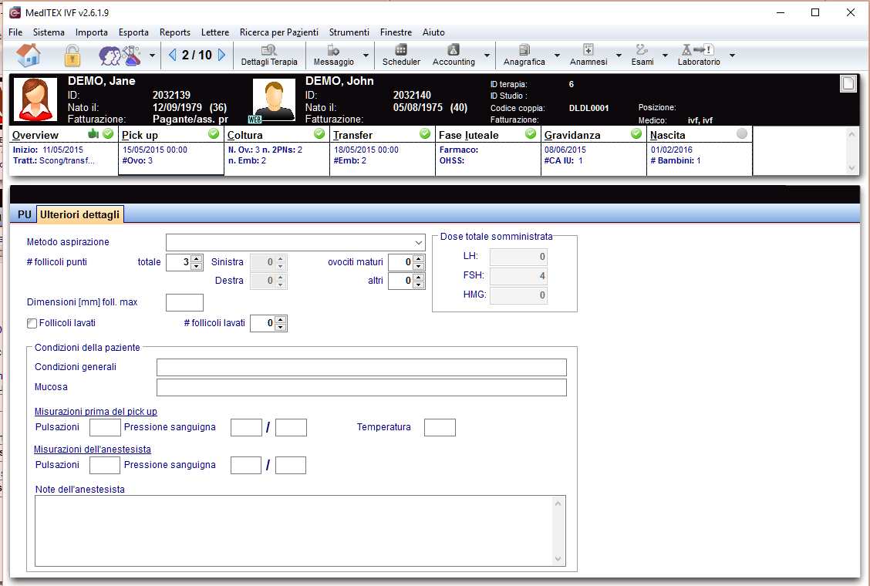Image resolution: width=870 pixels, height=586 pixels.
Task: Select the Ulteriori dettagli tab
Action: coord(80,214)
